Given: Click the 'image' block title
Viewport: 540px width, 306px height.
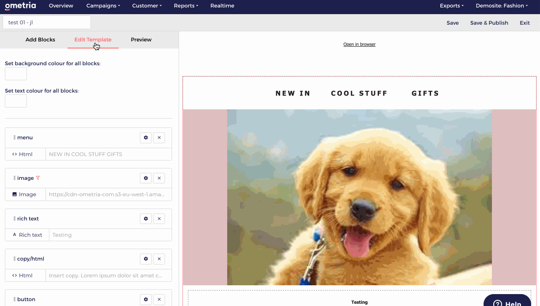Looking at the screenshot, I should [26, 178].
